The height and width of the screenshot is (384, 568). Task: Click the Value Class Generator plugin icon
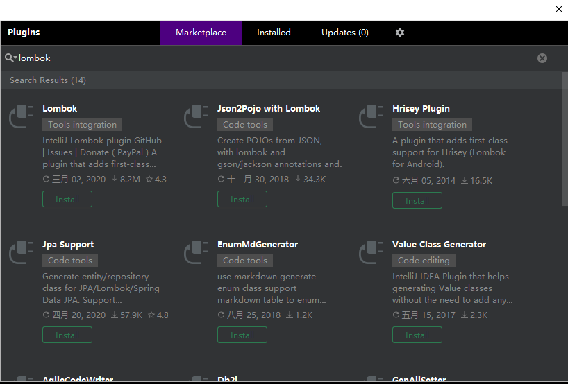click(x=371, y=252)
